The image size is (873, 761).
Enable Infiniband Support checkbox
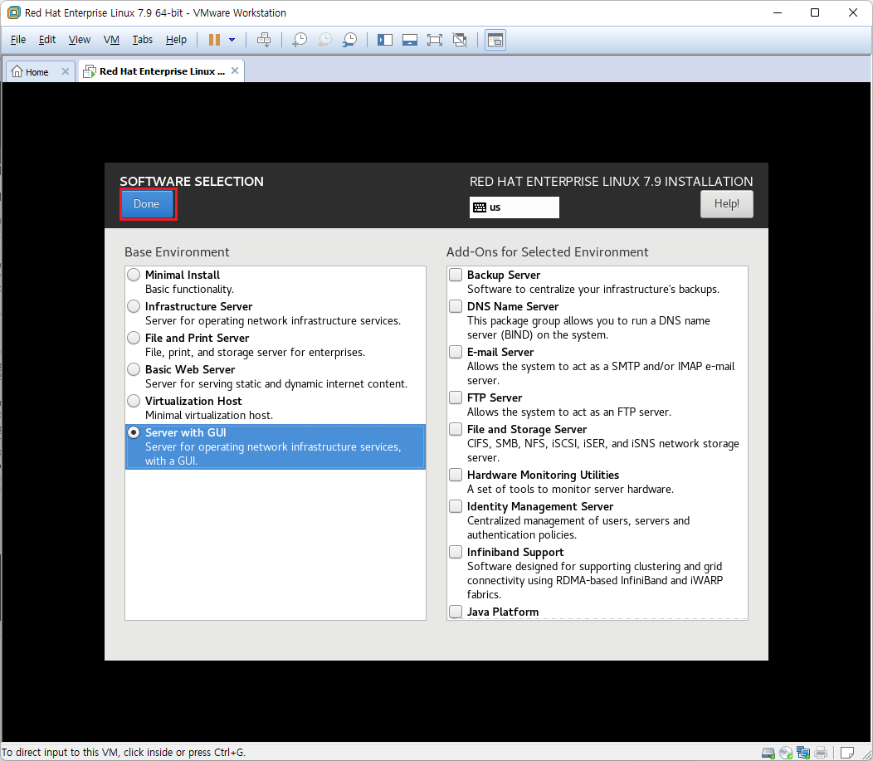pyautogui.click(x=456, y=552)
